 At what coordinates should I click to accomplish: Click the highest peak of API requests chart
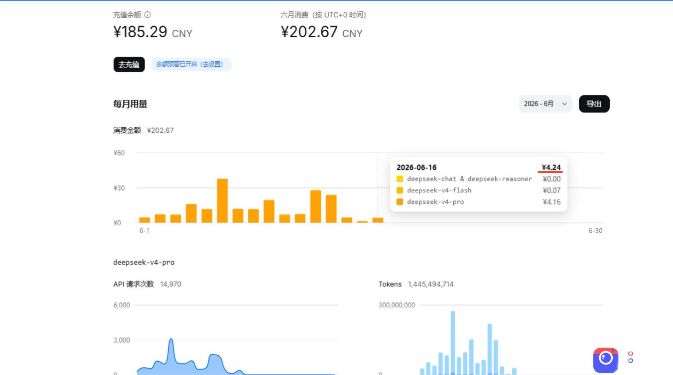[171, 340]
